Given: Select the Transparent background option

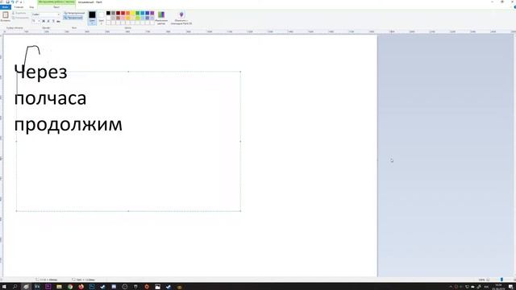Looking at the screenshot, I should point(73,18).
